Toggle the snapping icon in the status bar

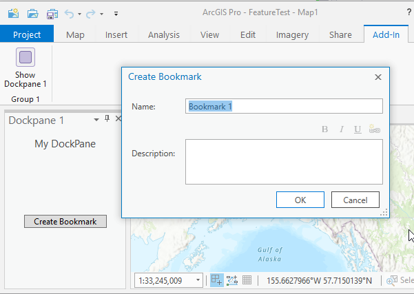click(216, 280)
